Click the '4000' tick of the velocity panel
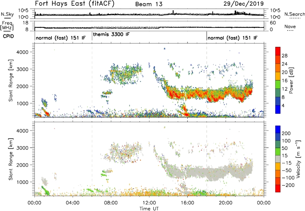Viewport: 305px width, 211px height. tap(22, 131)
